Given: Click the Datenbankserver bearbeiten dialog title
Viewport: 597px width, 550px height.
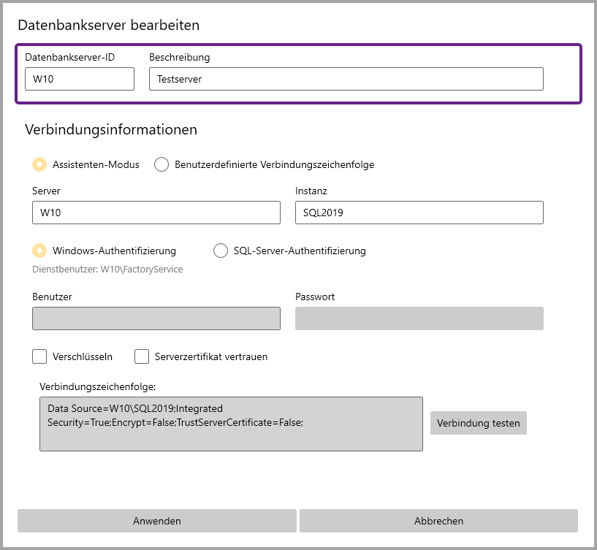Looking at the screenshot, I should [x=109, y=25].
